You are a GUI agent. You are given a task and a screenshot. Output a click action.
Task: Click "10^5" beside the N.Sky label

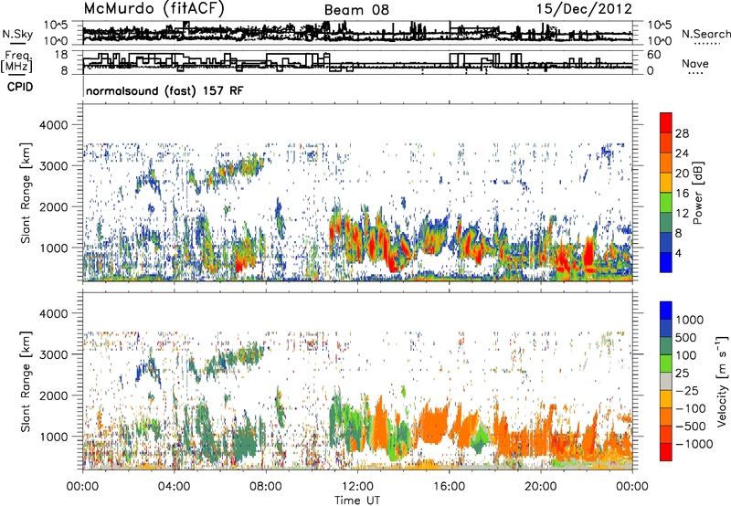coord(56,25)
